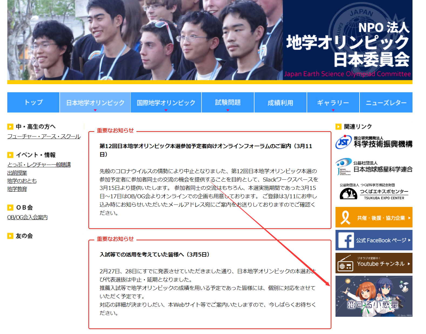The height and width of the screenshot is (334, 426).
Task: Open 公式 FaceBook ページ banner
Action: 374,240
